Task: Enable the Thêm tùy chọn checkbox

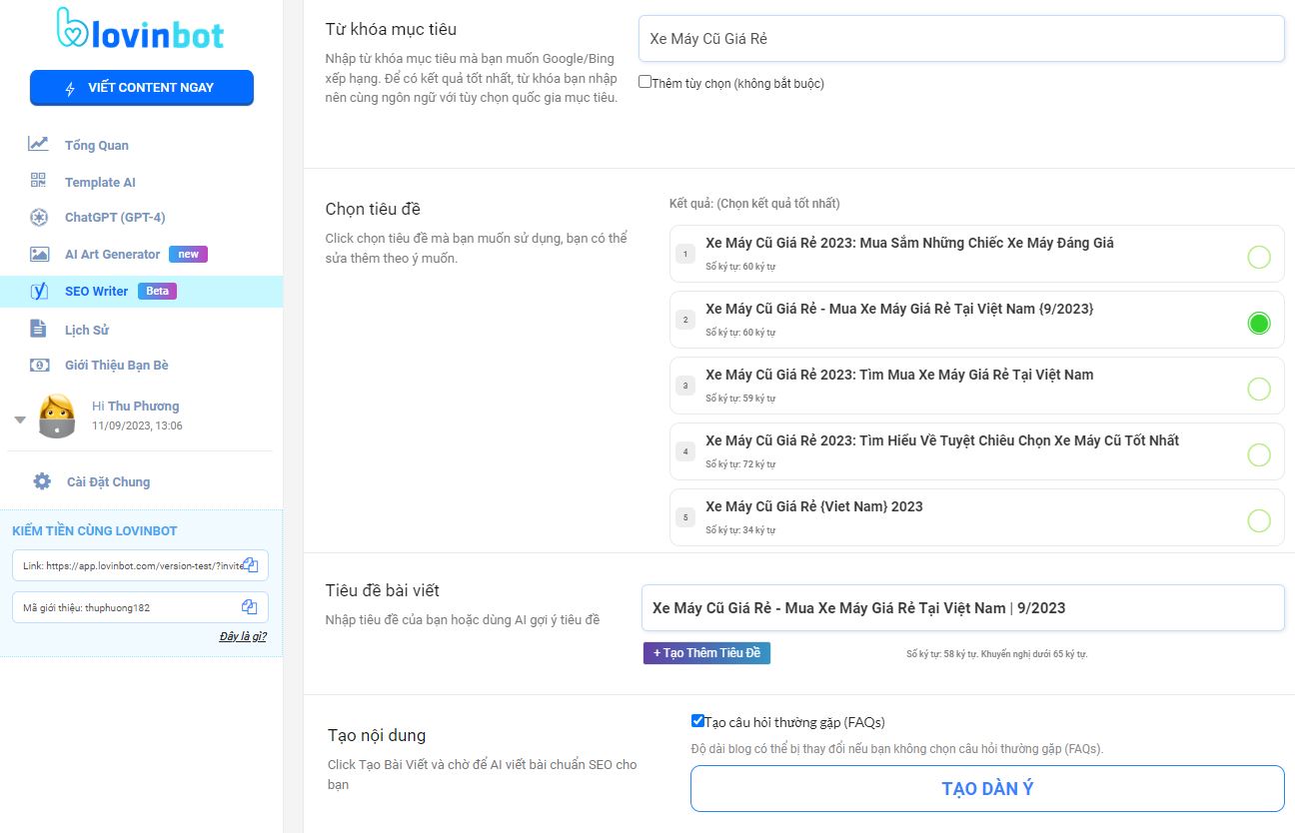Action: [646, 81]
